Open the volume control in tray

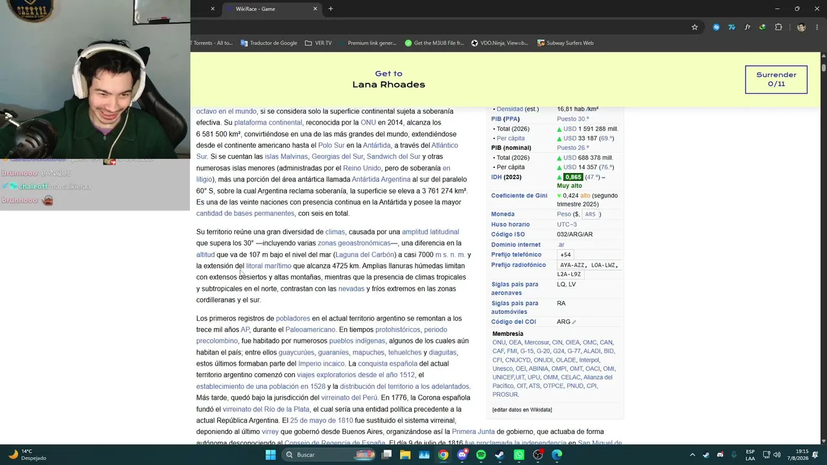coord(777,455)
